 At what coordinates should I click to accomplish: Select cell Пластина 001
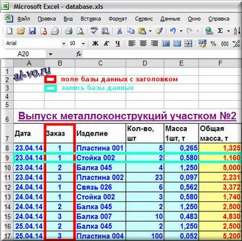(100, 148)
